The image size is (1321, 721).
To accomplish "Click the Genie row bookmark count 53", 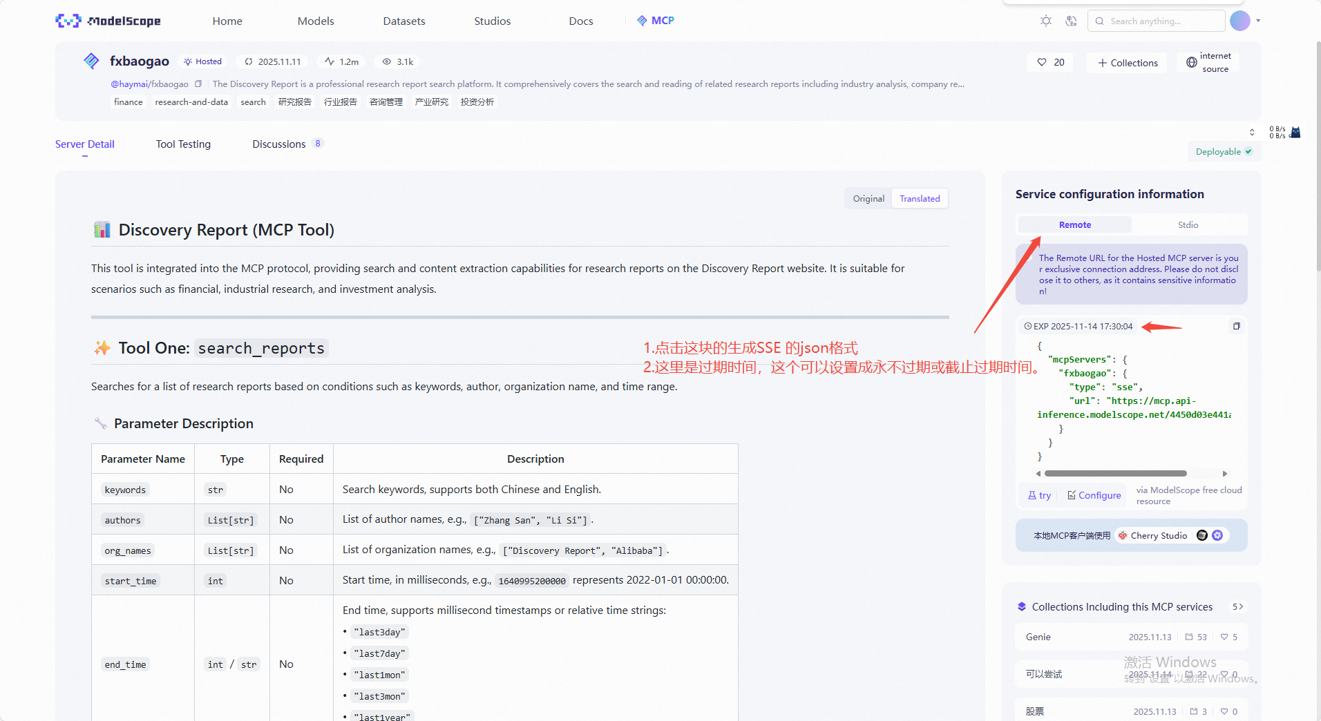I will click(x=1196, y=637).
